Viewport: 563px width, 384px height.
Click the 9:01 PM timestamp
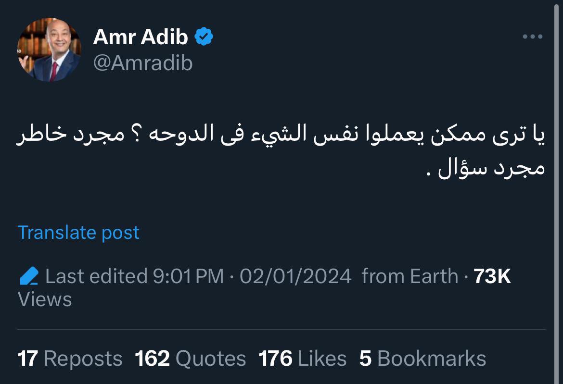(188, 276)
